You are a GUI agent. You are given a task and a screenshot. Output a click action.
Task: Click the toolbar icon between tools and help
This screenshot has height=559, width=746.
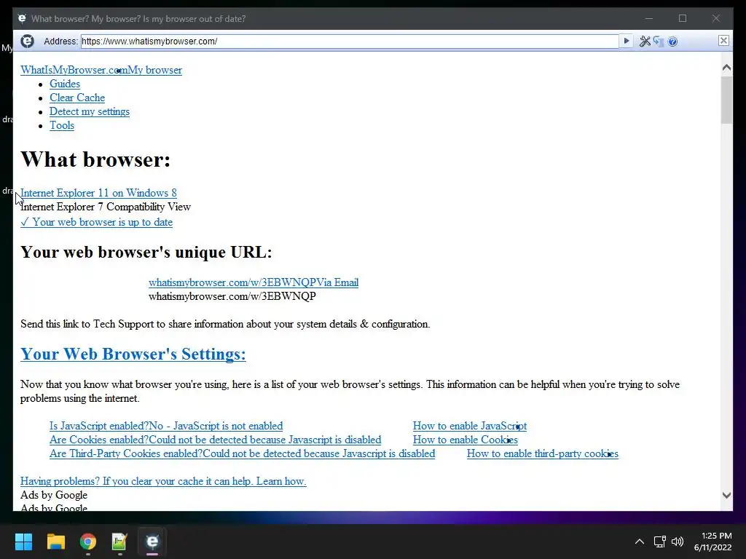659,41
